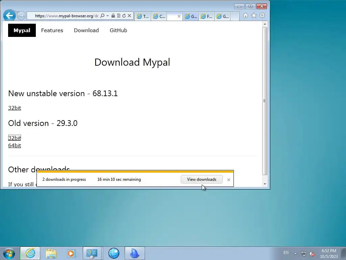Open a new tab with the blank tab button
Viewport: 346px width, 260px height.
click(x=235, y=16)
